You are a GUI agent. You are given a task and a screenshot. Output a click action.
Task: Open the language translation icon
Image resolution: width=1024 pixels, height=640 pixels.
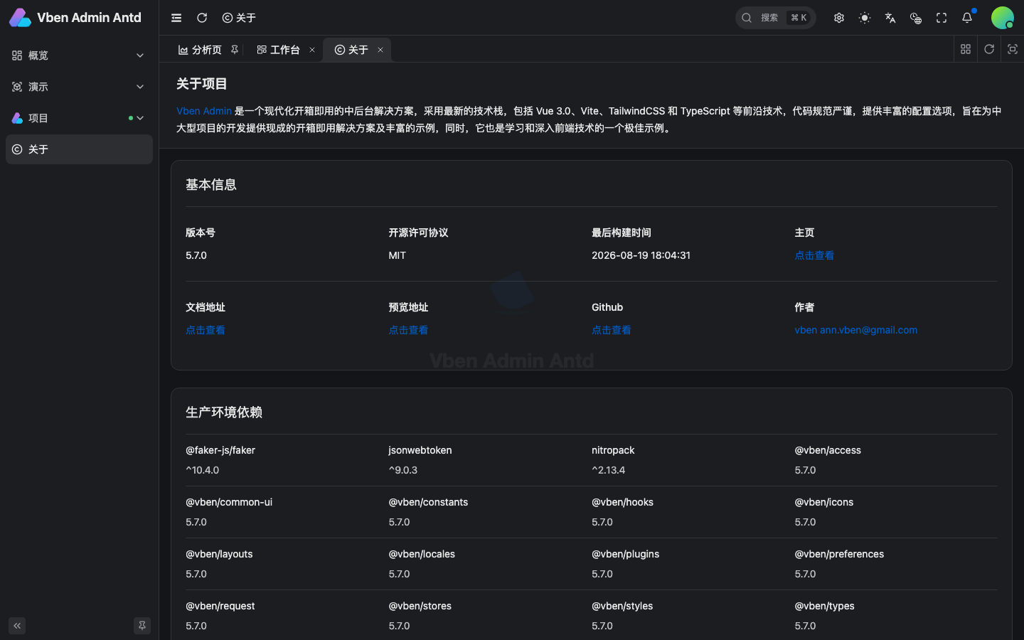tap(890, 18)
